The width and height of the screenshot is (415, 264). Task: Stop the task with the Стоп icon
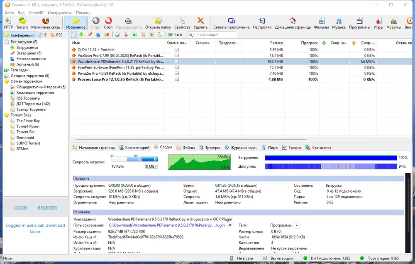point(108,23)
